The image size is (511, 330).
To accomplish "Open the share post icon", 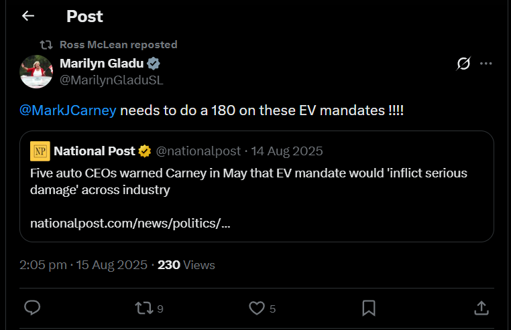I will coord(481,307).
